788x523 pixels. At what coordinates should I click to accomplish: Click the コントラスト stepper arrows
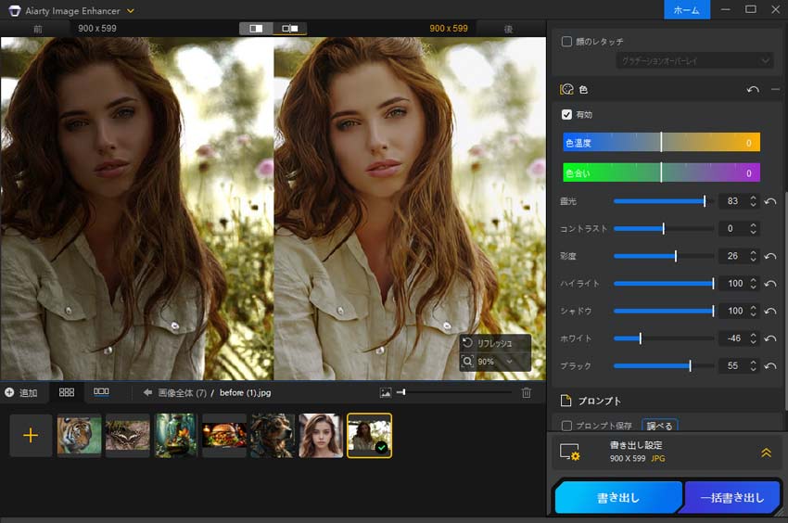(753, 229)
